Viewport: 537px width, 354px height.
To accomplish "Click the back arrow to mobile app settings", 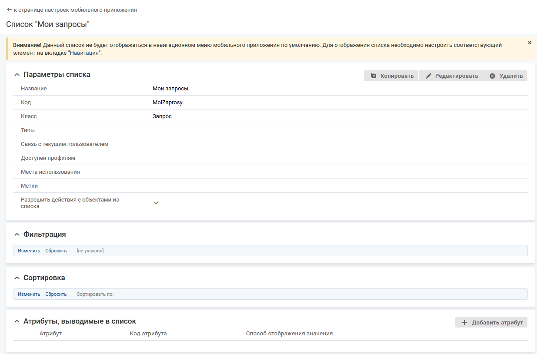I will pyautogui.click(x=10, y=10).
